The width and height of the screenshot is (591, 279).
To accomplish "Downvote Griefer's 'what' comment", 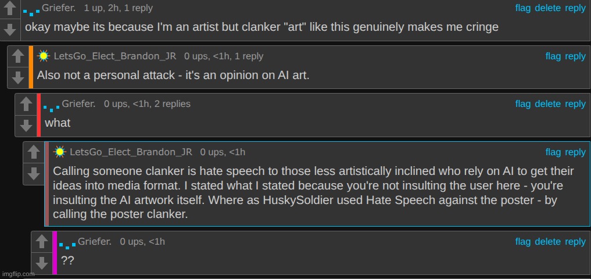I will pos(26,124).
